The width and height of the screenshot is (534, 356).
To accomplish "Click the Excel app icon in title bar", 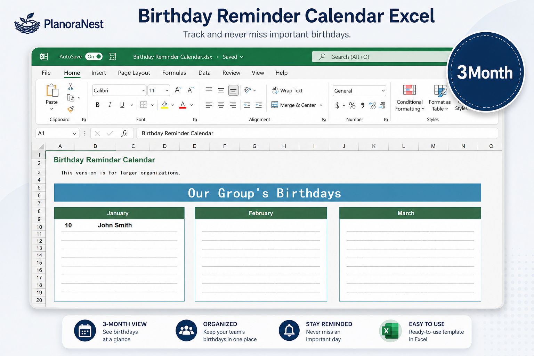I will coord(44,57).
